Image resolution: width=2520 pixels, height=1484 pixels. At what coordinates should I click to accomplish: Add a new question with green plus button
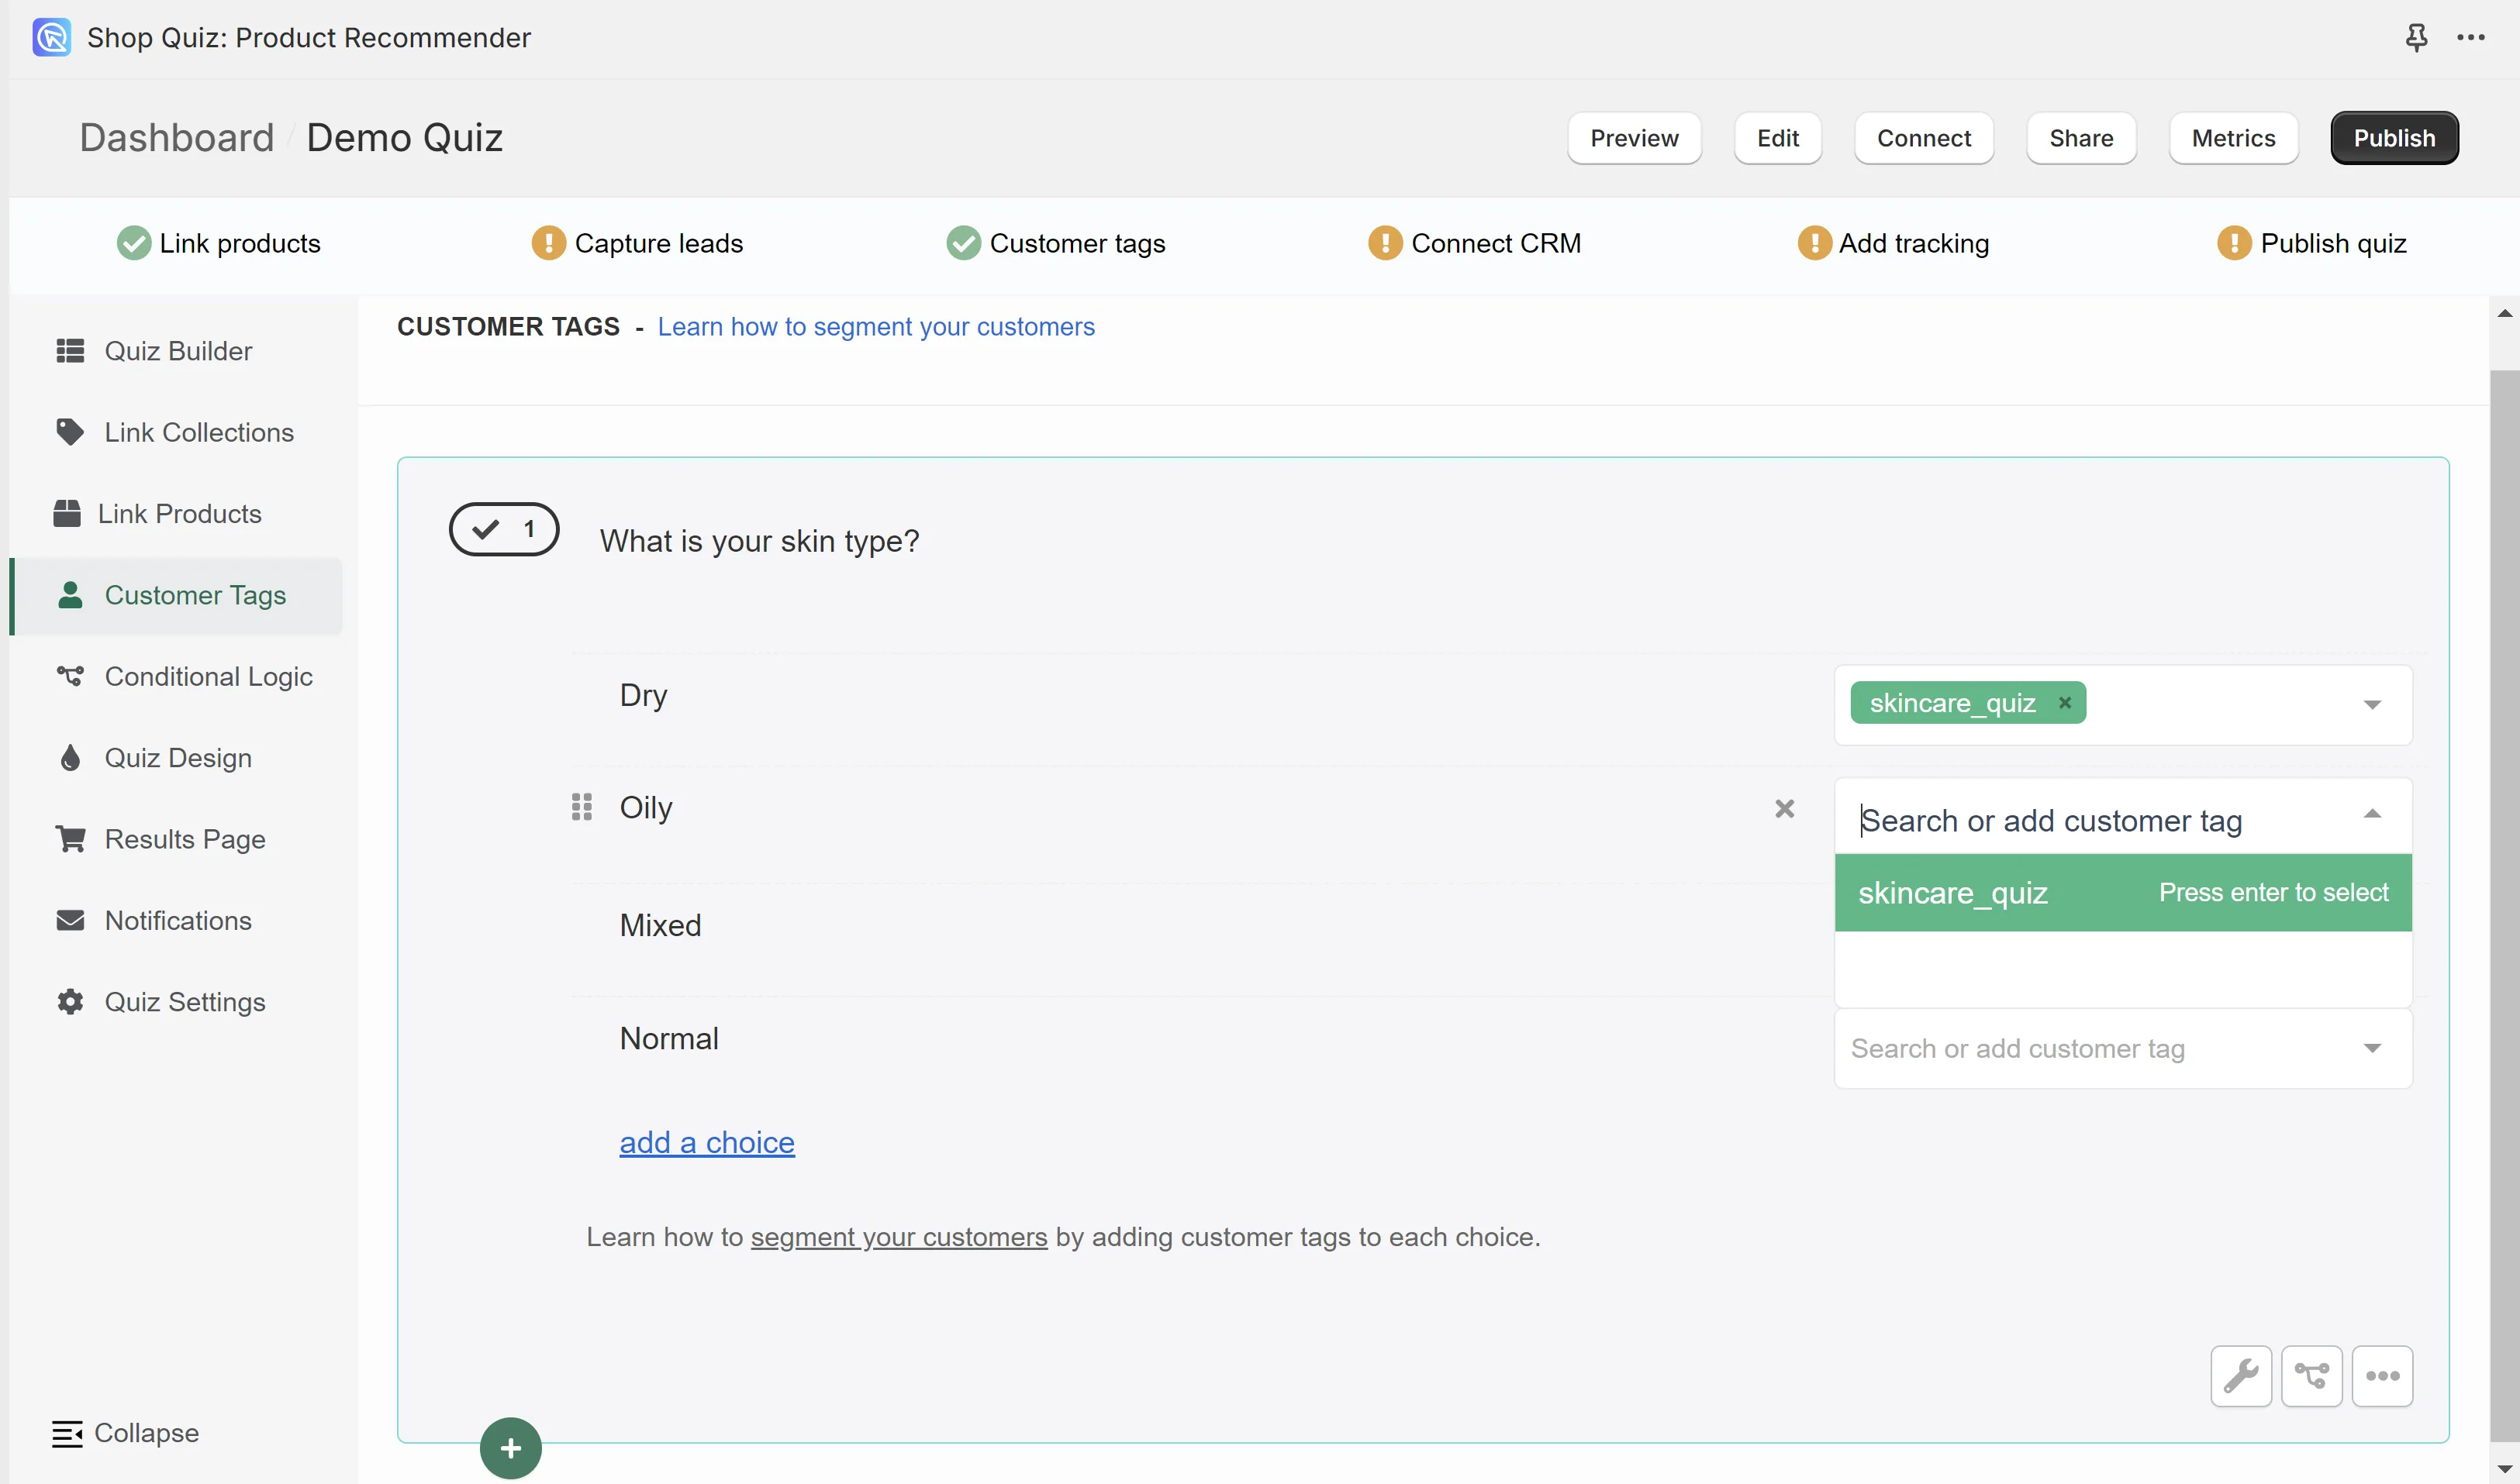[510, 1448]
